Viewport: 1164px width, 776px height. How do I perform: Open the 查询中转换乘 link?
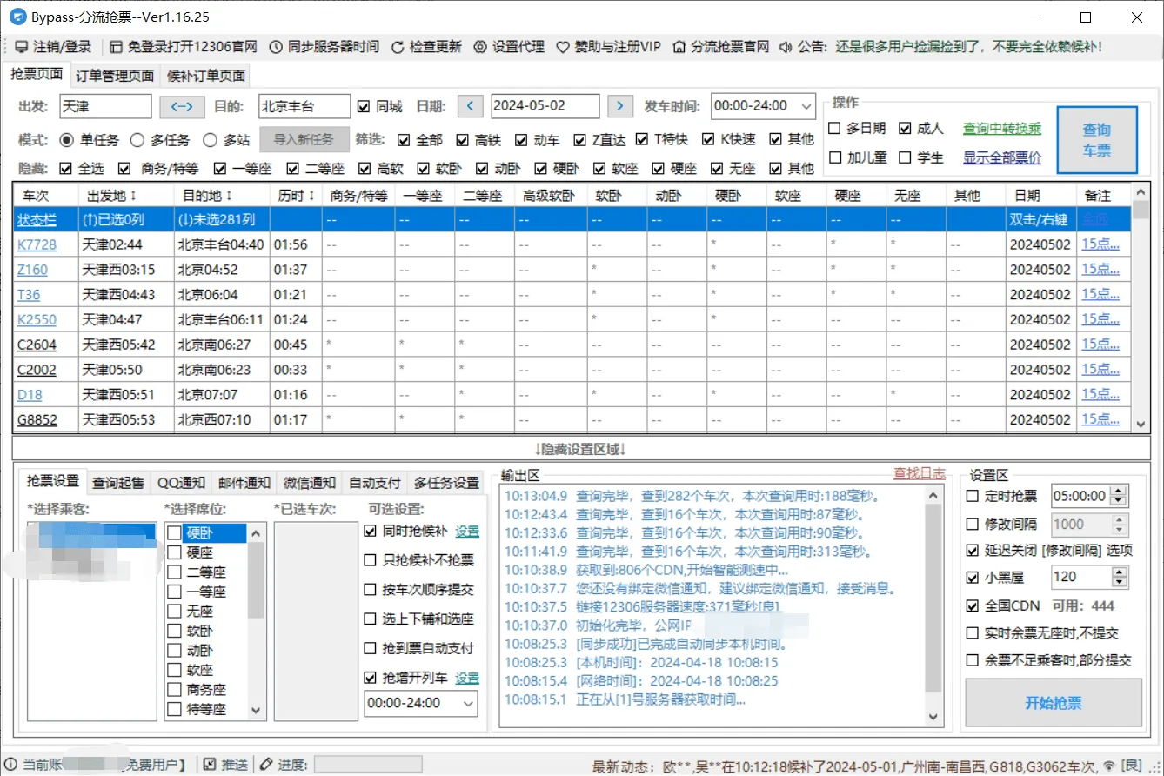[1001, 128]
